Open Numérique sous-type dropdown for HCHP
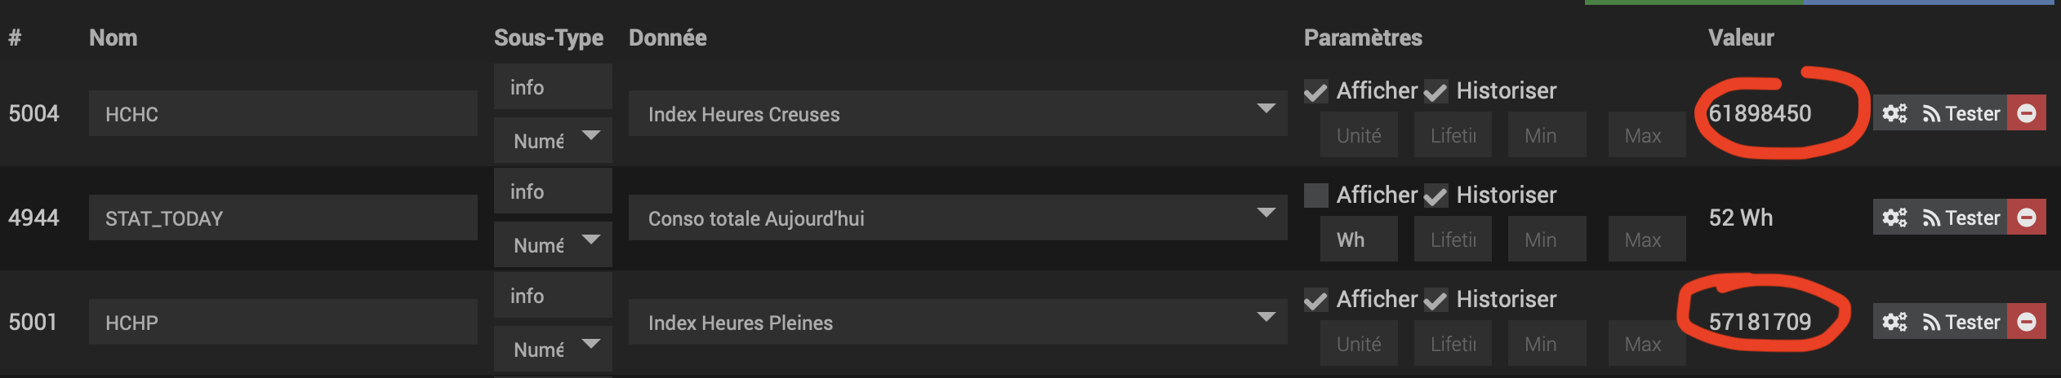Image resolution: width=2061 pixels, height=378 pixels. (553, 348)
